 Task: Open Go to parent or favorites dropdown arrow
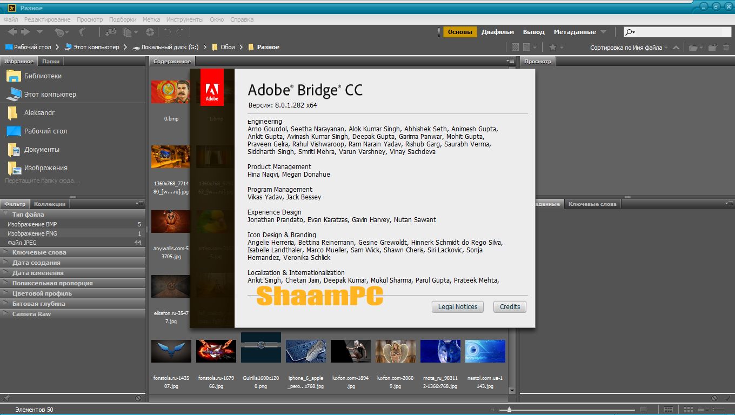point(39,32)
